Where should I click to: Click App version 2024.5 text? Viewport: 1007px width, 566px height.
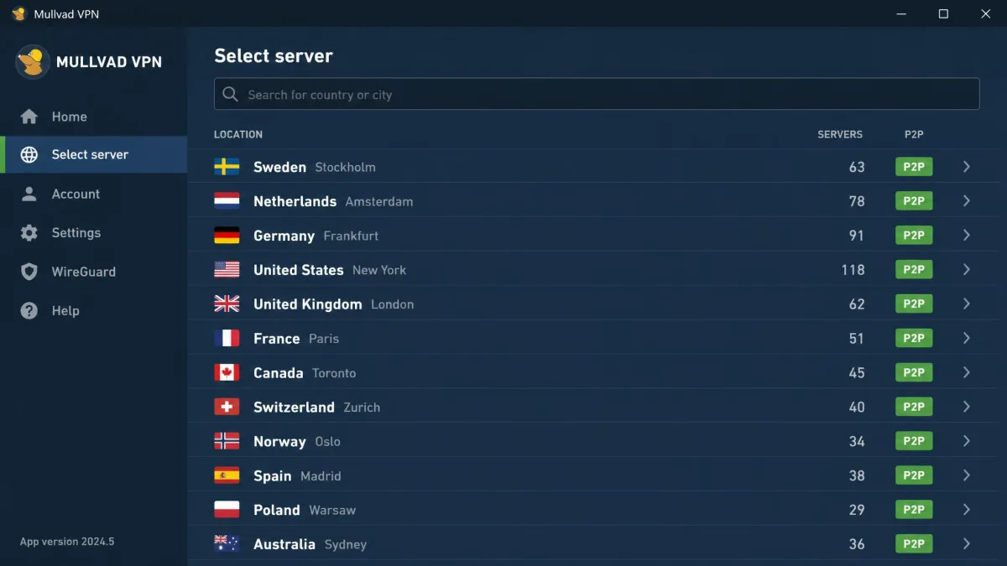67,542
